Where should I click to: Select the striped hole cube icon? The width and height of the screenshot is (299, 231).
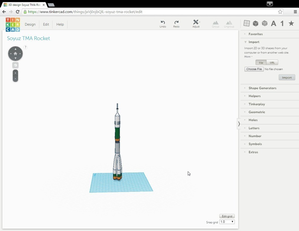pos(265,23)
